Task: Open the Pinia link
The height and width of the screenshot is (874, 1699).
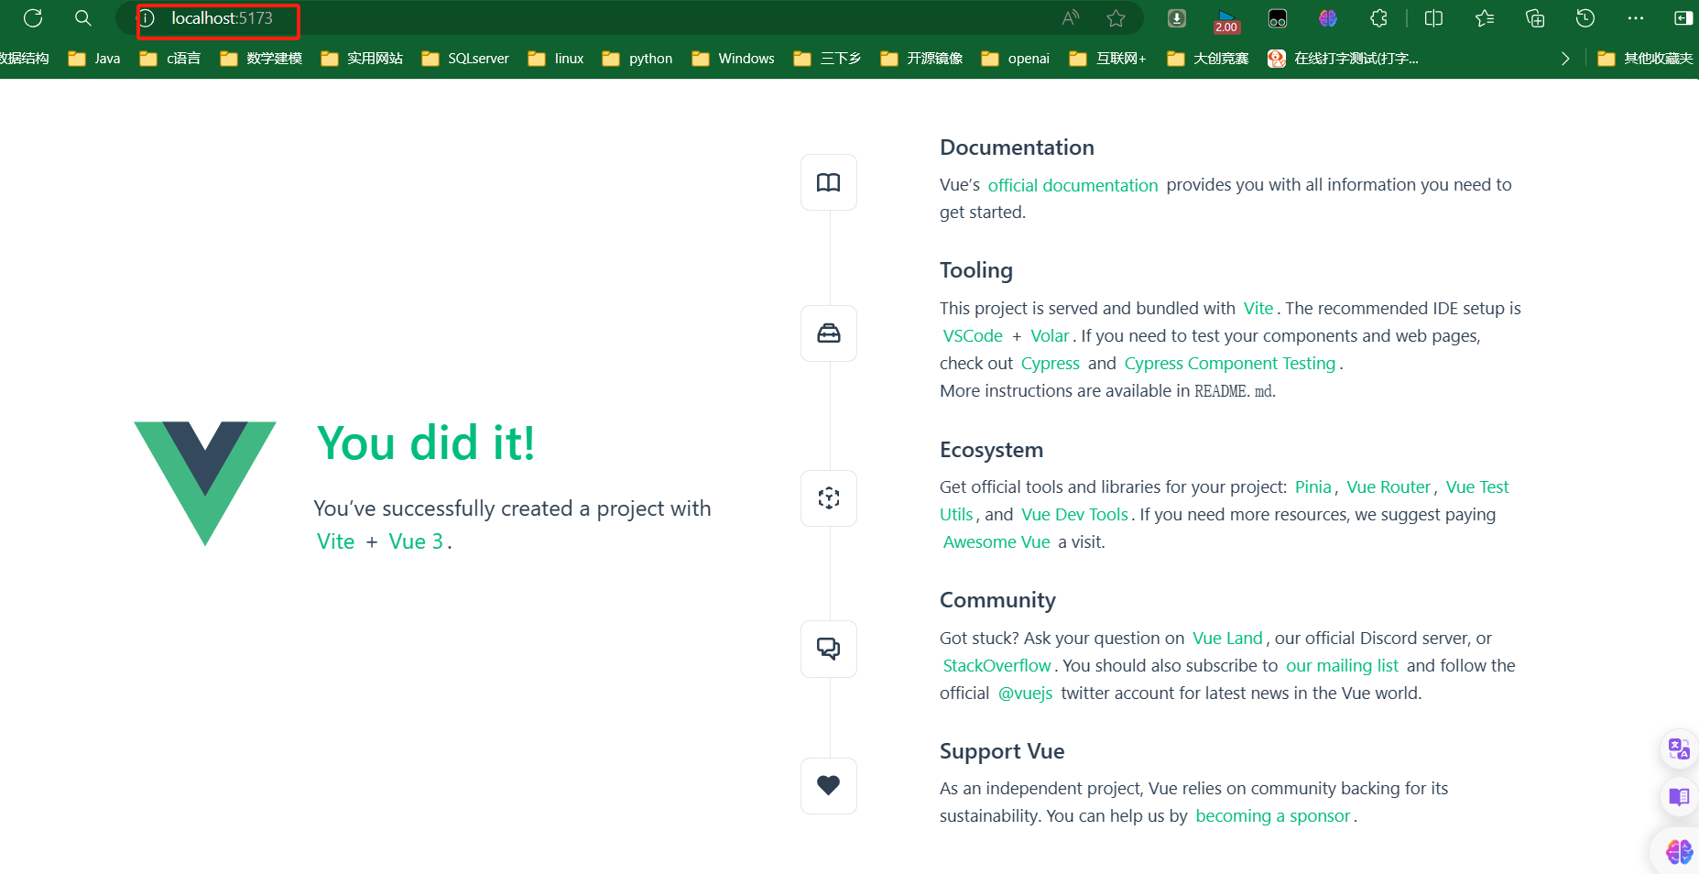Action: (x=1313, y=487)
